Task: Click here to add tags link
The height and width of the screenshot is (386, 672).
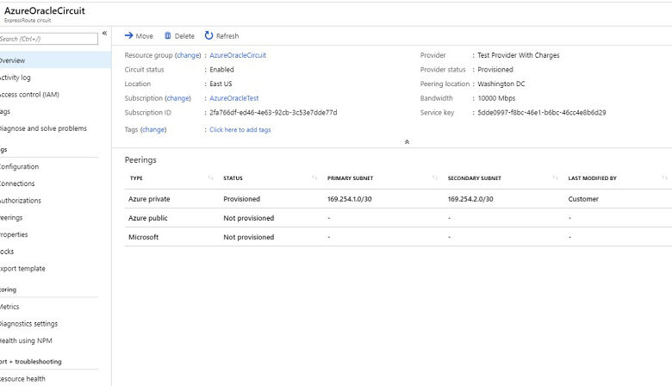Action: pyautogui.click(x=240, y=129)
